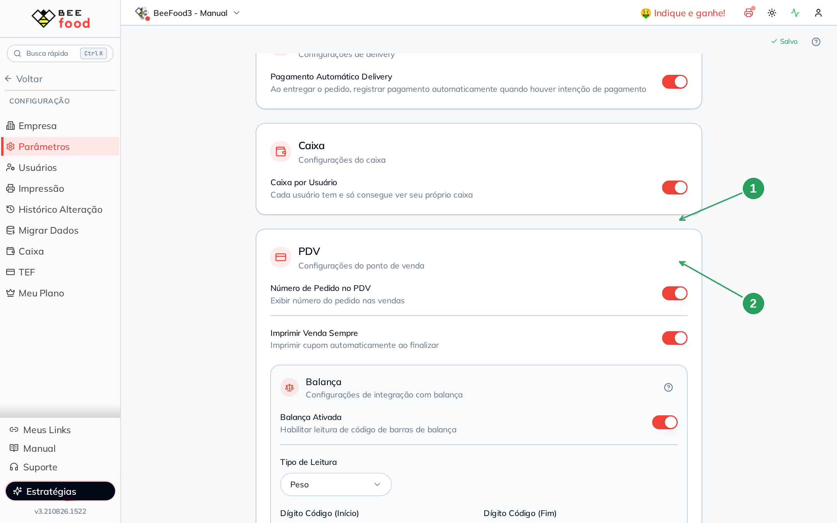Open the printer icon in top bar

pos(749,13)
